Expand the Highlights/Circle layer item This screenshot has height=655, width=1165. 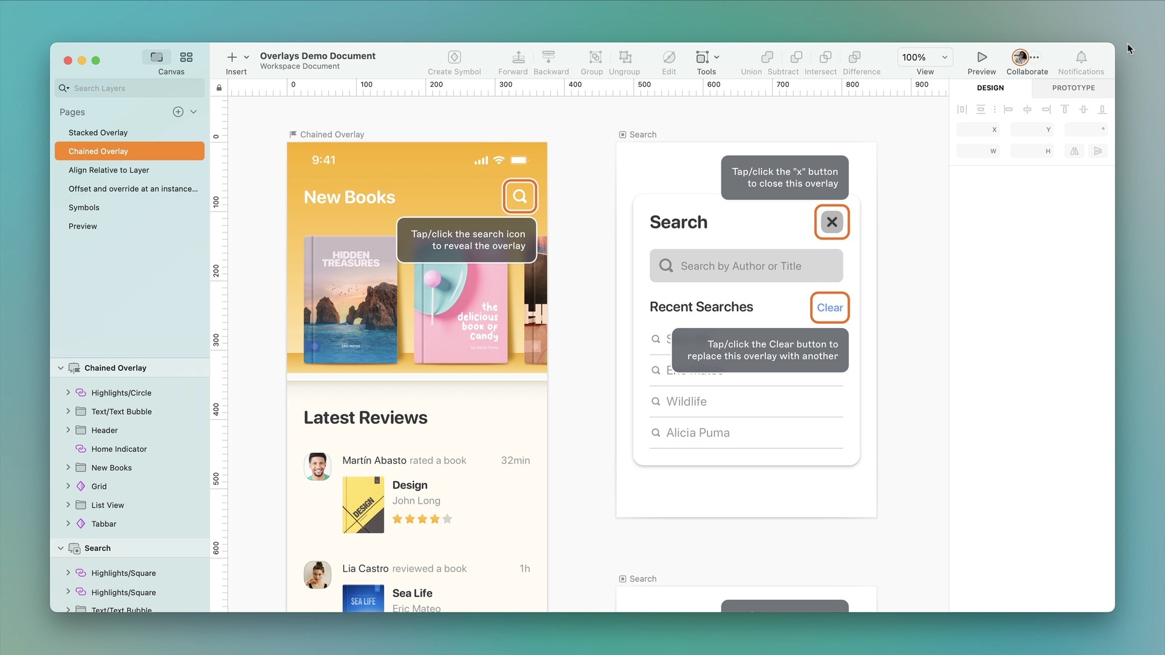pyautogui.click(x=67, y=392)
